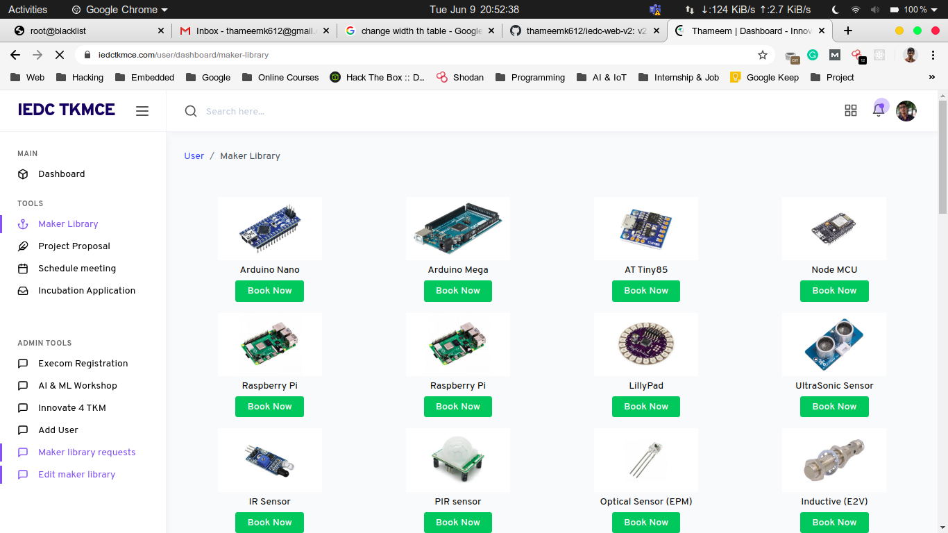Click the Incubation Application inbox icon
Image resolution: width=948 pixels, height=533 pixels.
point(23,291)
